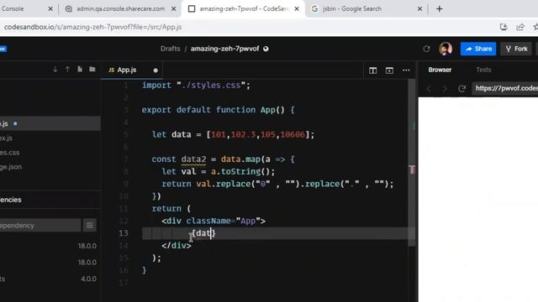Click the closing div tag line
Viewport: 538px width, 302px height.
(x=177, y=246)
